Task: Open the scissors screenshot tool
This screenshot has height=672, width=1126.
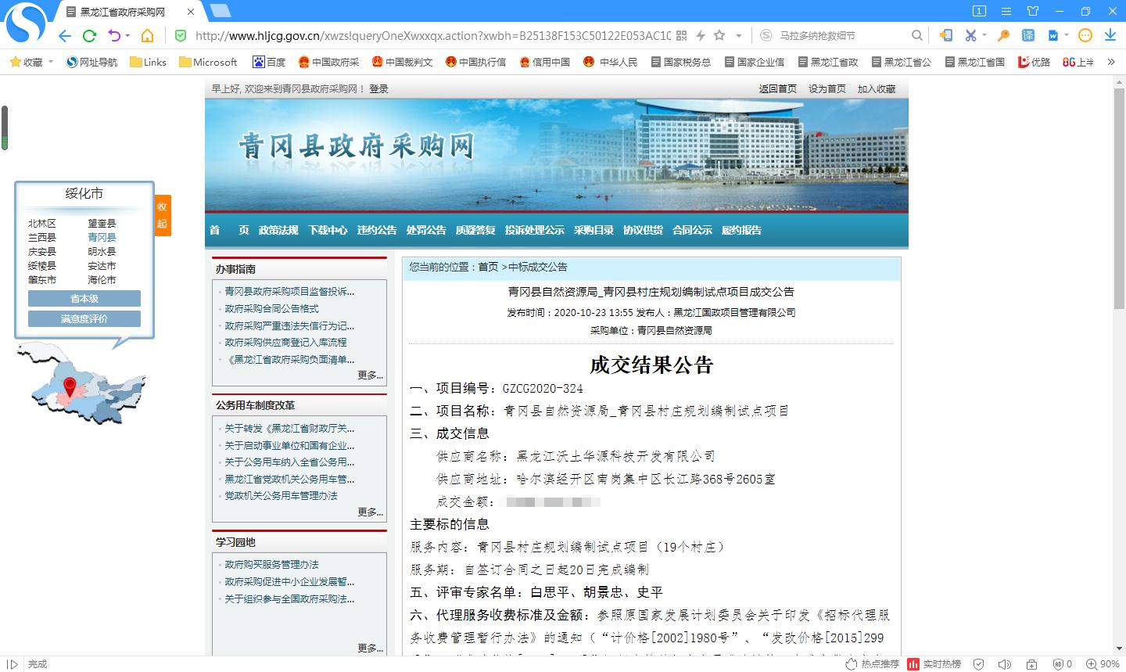Action: click(x=970, y=35)
